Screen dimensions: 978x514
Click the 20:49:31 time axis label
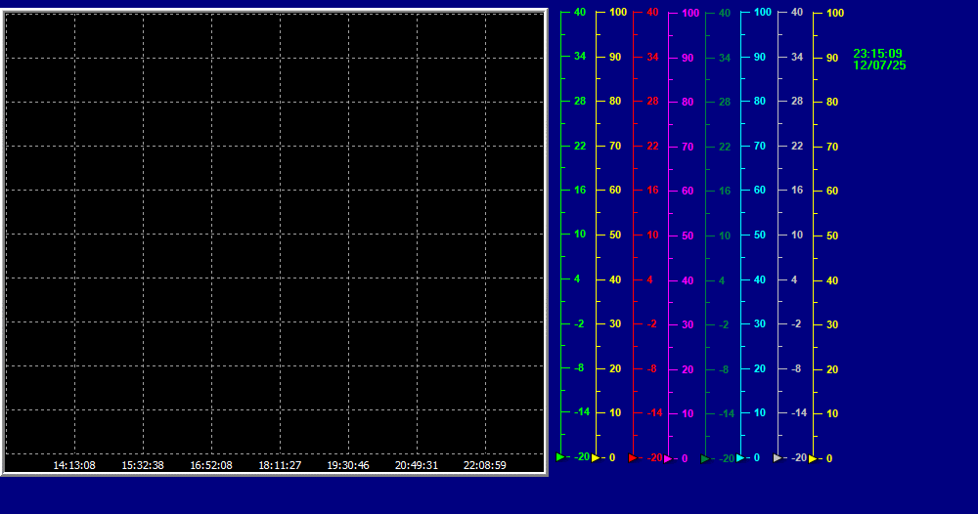coord(417,465)
